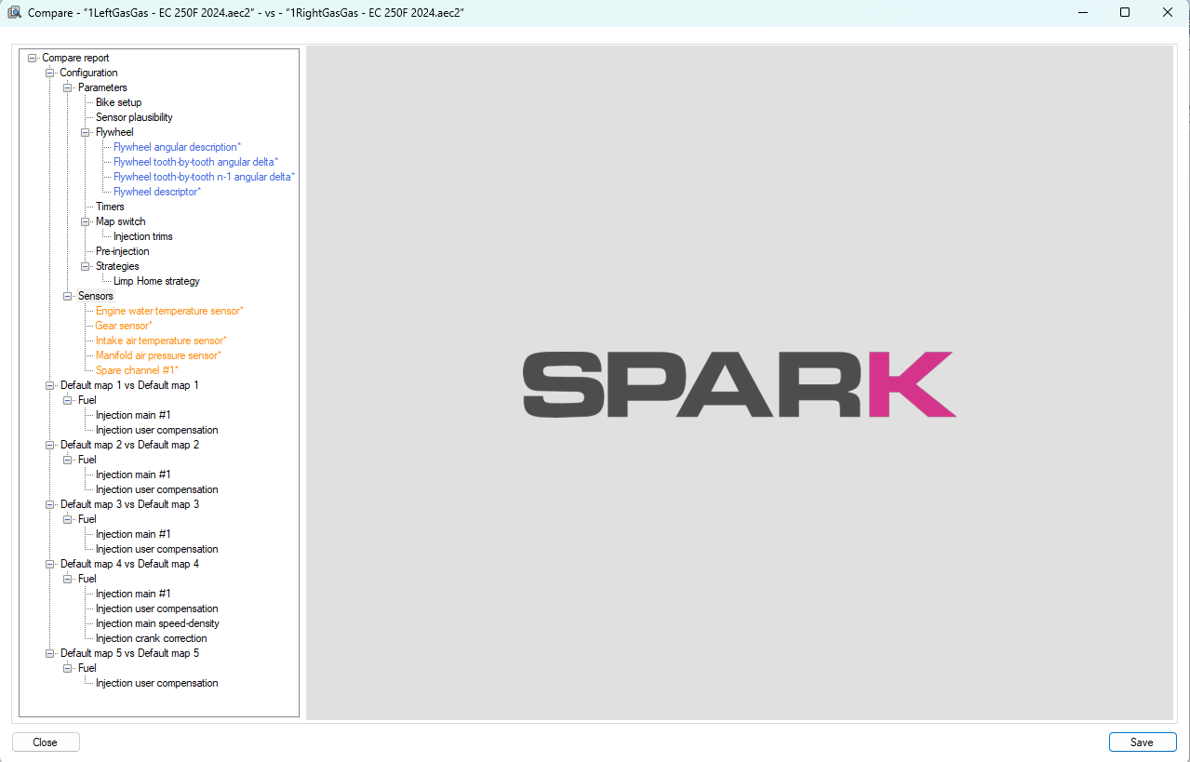Collapse the Map switch node

pyautogui.click(x=86, y=221)
